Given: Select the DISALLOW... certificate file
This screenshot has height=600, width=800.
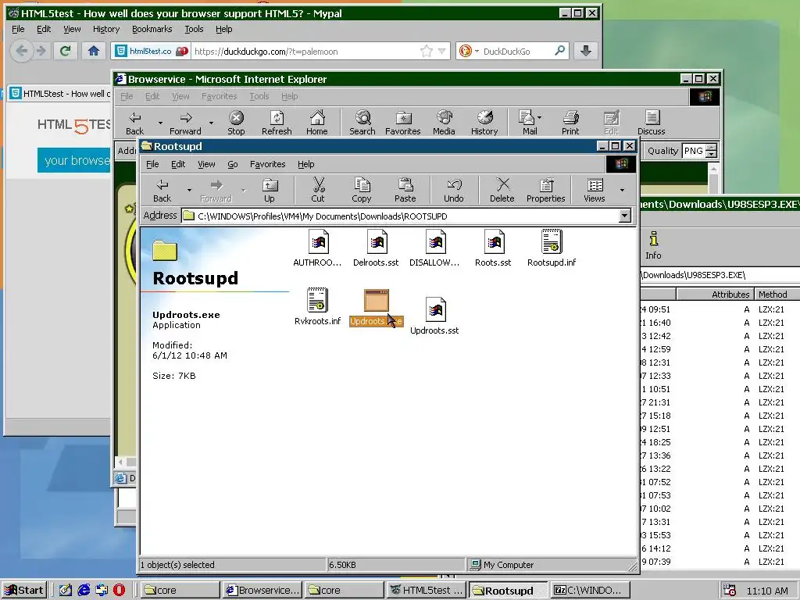Looking at the screenshot, I should [x=434, y=248].
